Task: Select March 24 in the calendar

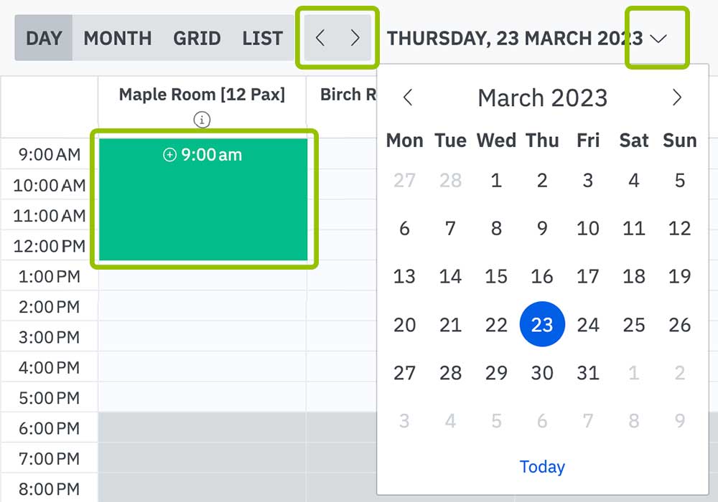Action: 588,325
